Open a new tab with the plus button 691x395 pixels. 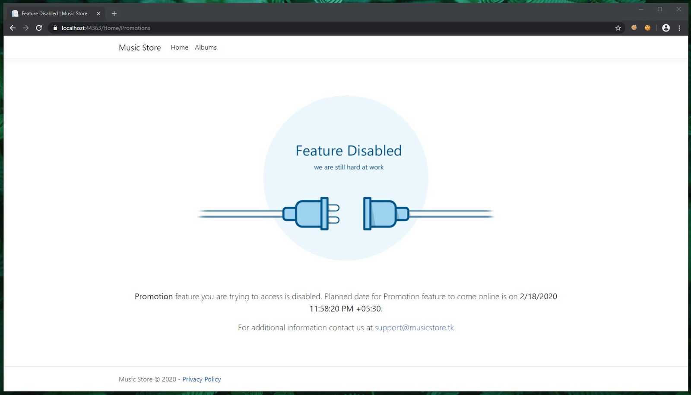pos(114,13)
